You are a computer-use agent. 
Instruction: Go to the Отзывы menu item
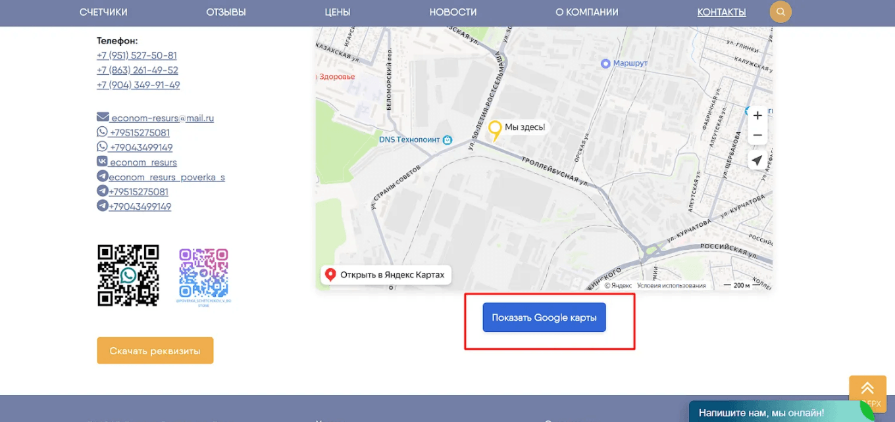(x=226, y=12)
